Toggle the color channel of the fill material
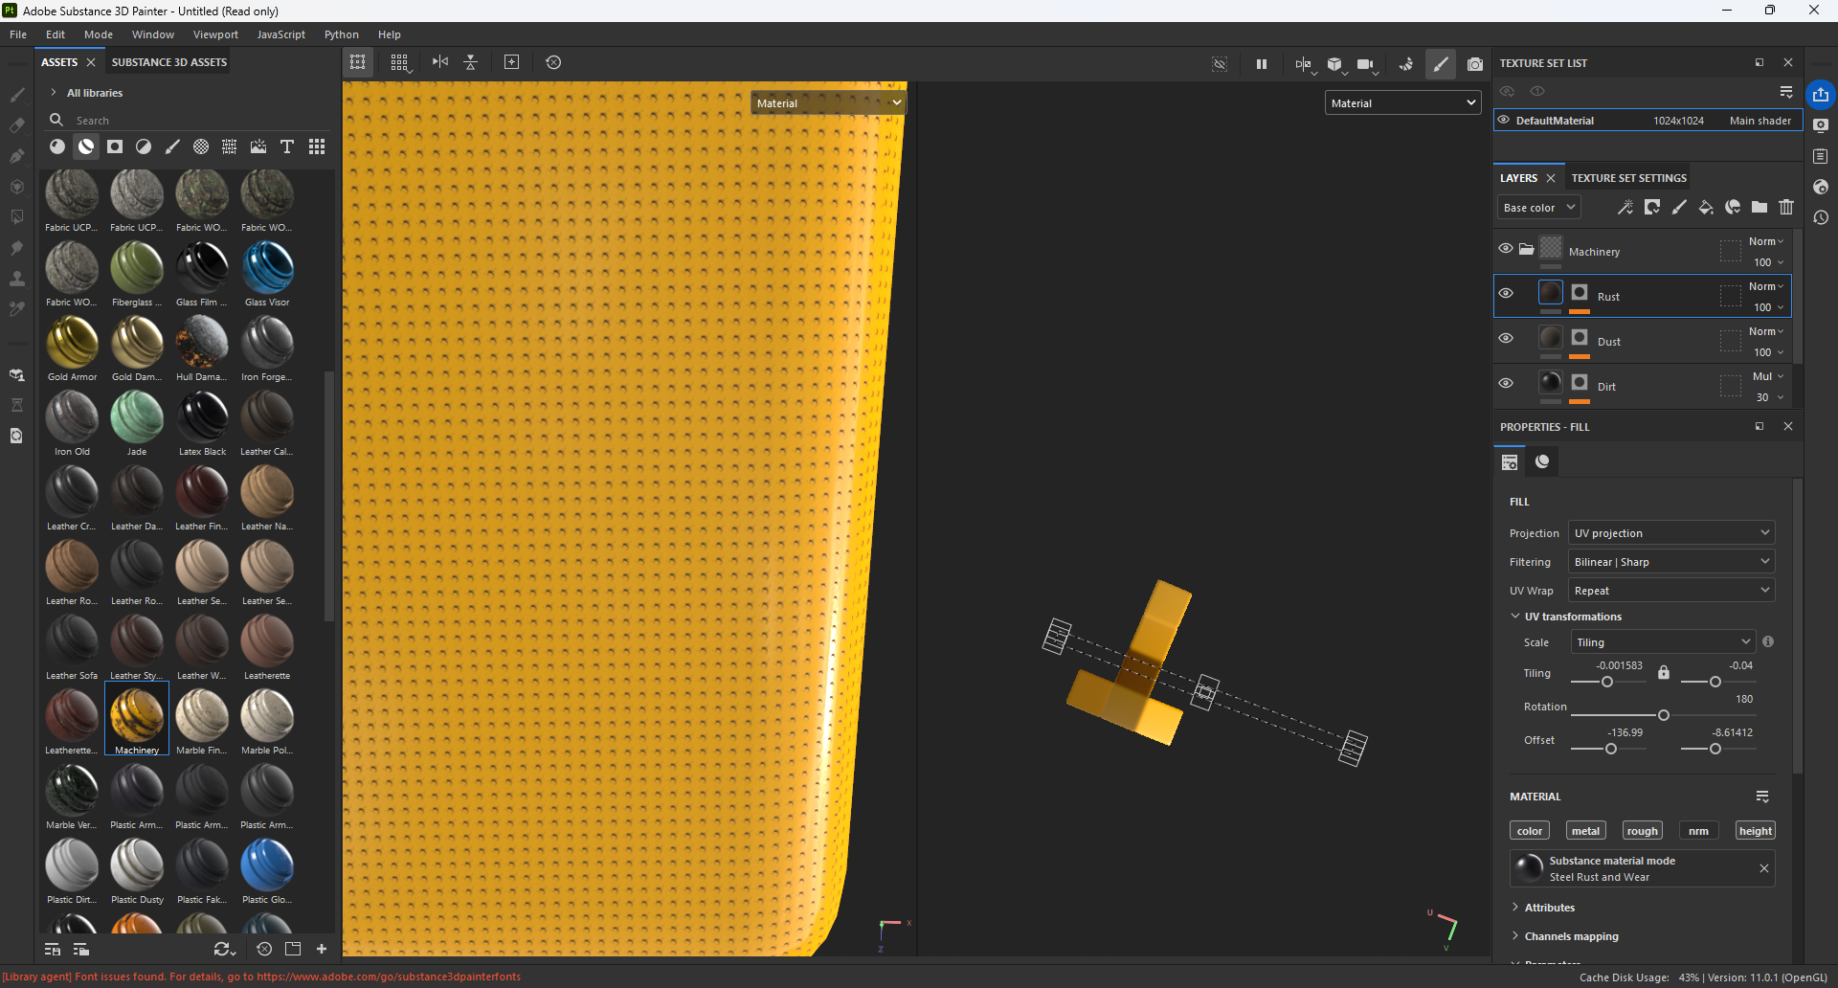This screenshot has height=988, width=1838. 1530,831
